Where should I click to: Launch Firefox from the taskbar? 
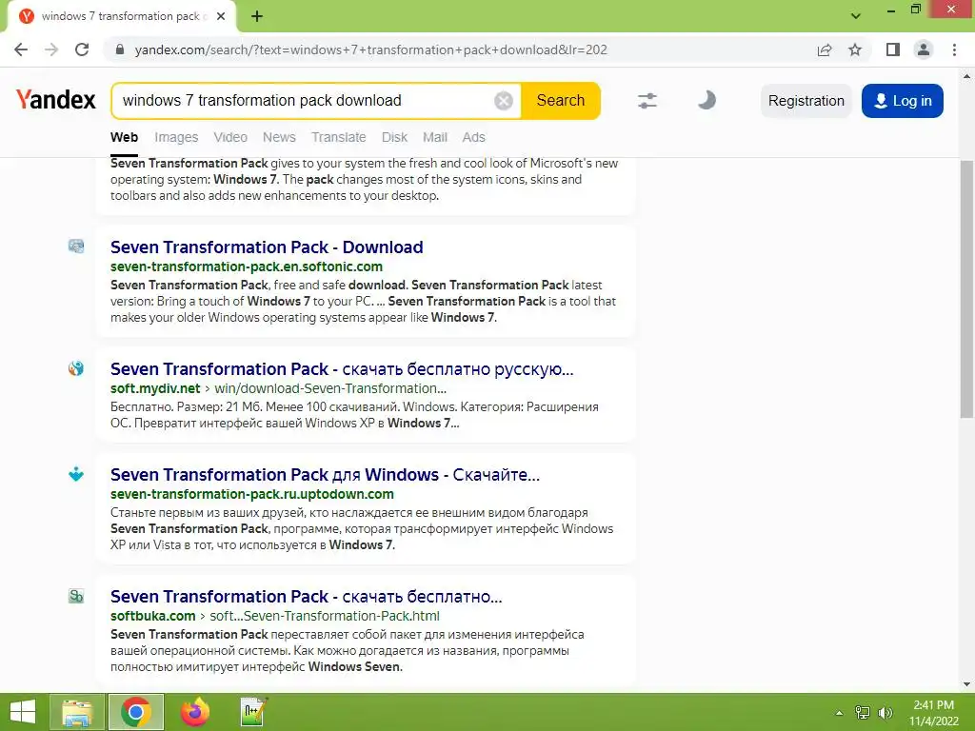(x=195, y=712)
